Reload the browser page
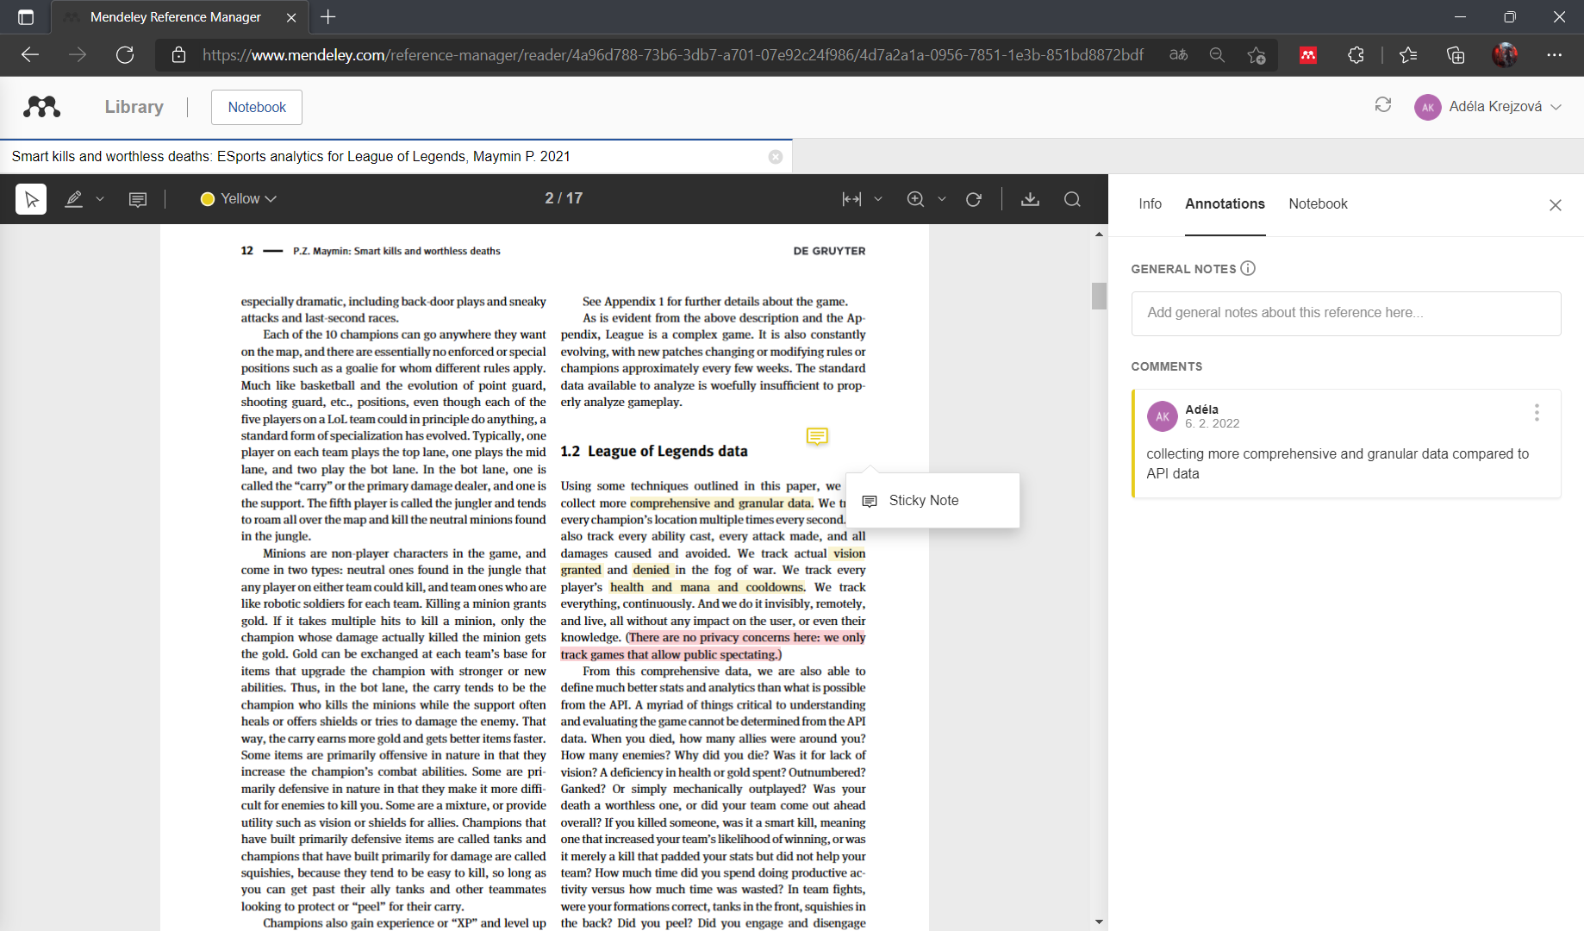The height and width of the screenshot is (931, 1584). pyautogui.click(x=125, y=55)
